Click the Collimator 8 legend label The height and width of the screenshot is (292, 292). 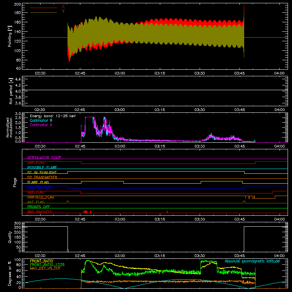[x=41, y=120]
